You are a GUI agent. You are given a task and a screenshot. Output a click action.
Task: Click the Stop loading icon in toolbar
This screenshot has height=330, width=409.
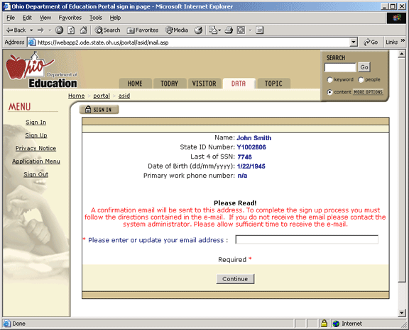(x=59, y=30)
